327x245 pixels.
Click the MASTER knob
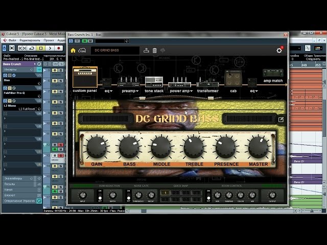pos(258,147)
